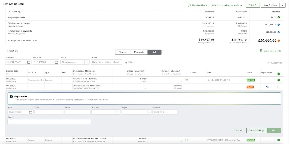Image resolution: width=289 pixels, height=144 pixels.
Task: Click the View statements link
Action: 272,51
